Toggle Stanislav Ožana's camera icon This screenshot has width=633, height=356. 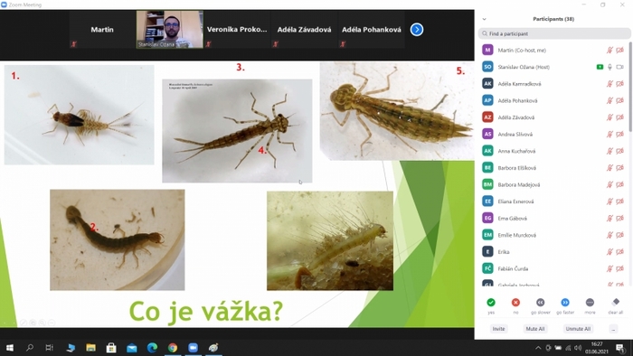pyautogui.click(x=620, y=67)
